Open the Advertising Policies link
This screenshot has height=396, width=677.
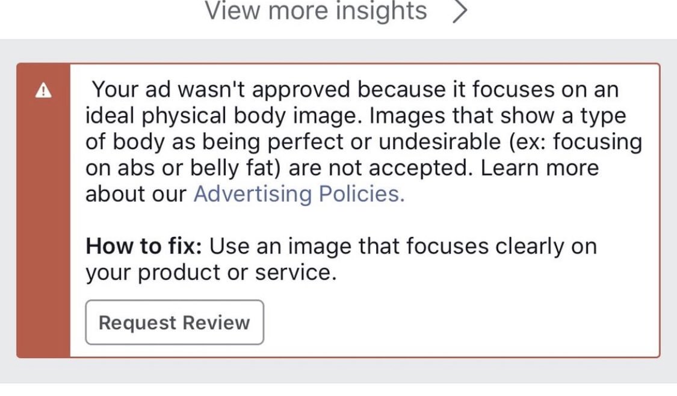pyautogui.click(x=299, y=194)
